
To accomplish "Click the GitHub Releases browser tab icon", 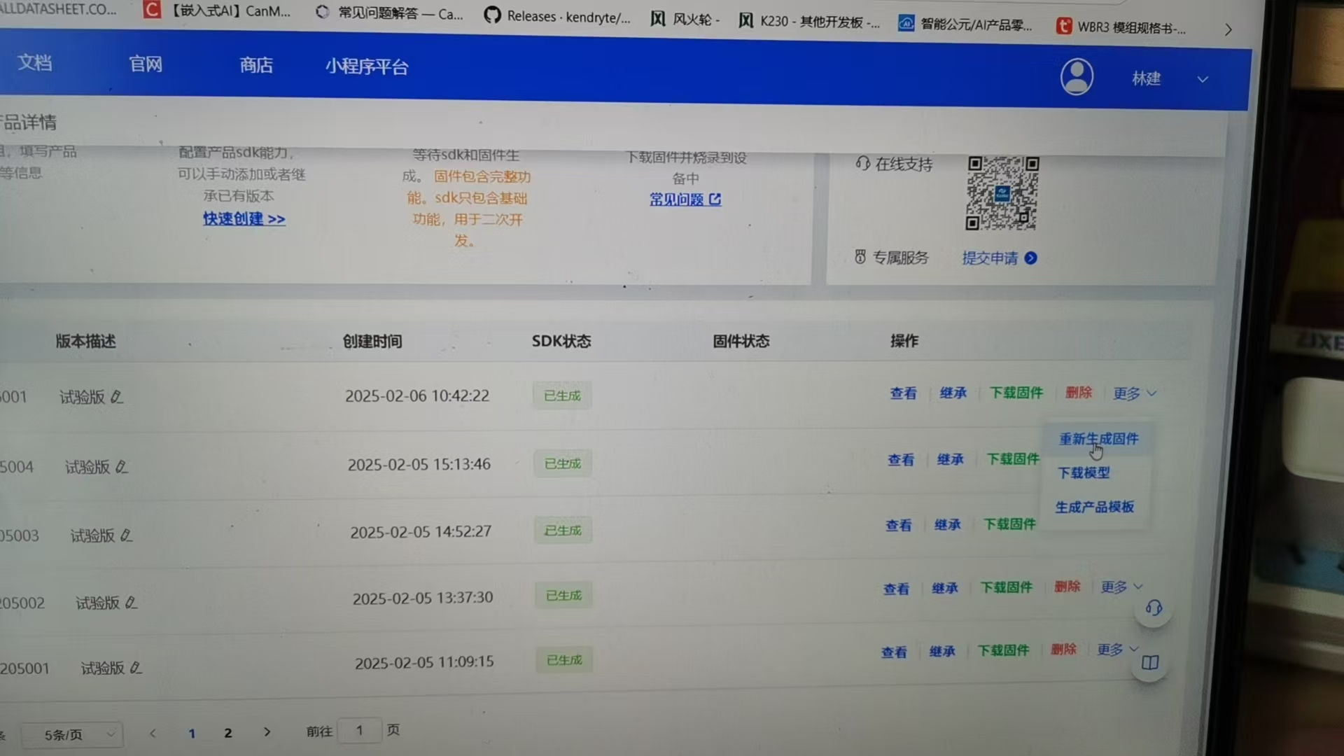I will point(492,15).
